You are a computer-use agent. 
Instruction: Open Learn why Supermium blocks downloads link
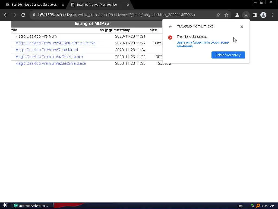[x=203, y=44]
